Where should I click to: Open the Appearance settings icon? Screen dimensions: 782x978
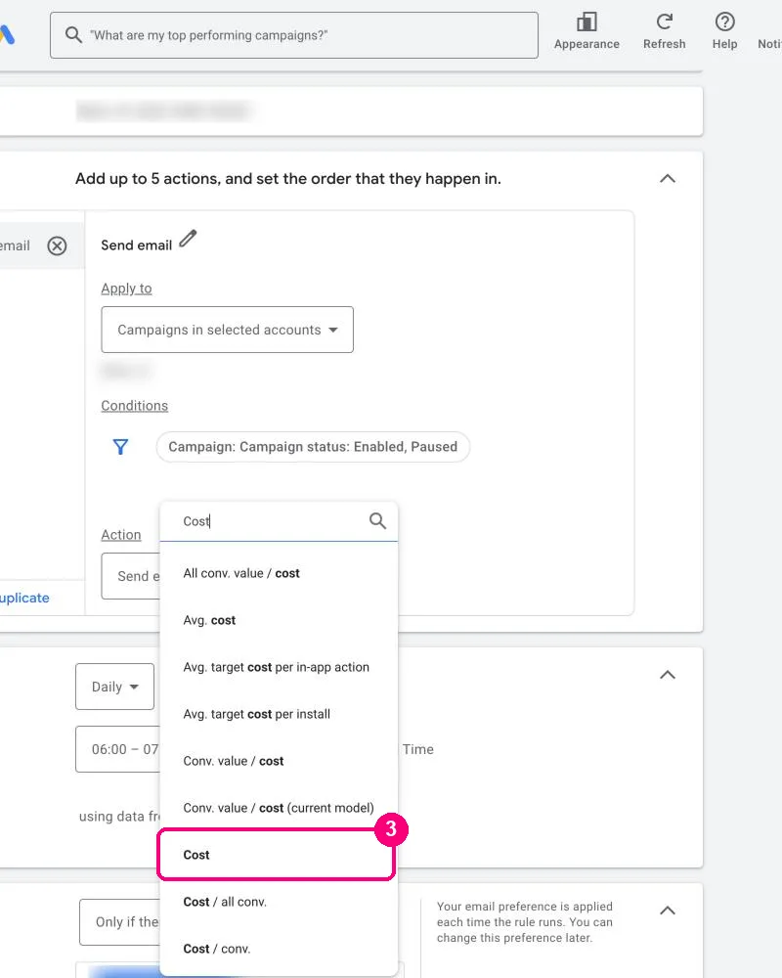pyautogui.click(x=586, y=31)
